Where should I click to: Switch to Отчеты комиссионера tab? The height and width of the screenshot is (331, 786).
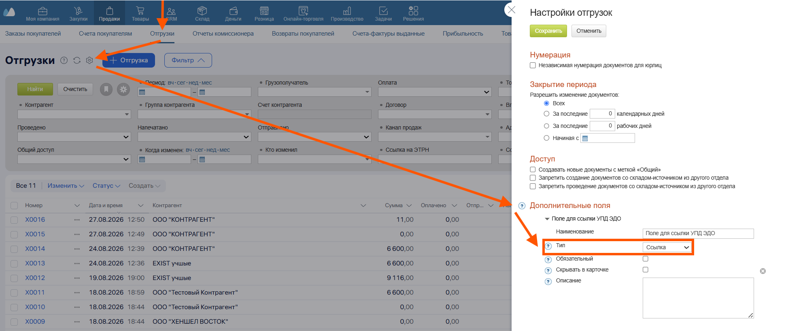point(223,34)
